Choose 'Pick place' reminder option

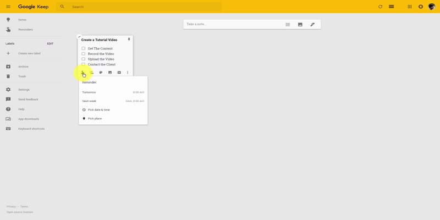click(x=95, y=119)
